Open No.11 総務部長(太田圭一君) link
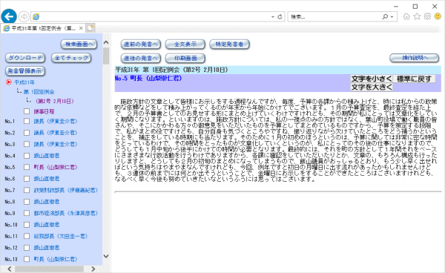The image size is (445, 273). pos(61,236)
